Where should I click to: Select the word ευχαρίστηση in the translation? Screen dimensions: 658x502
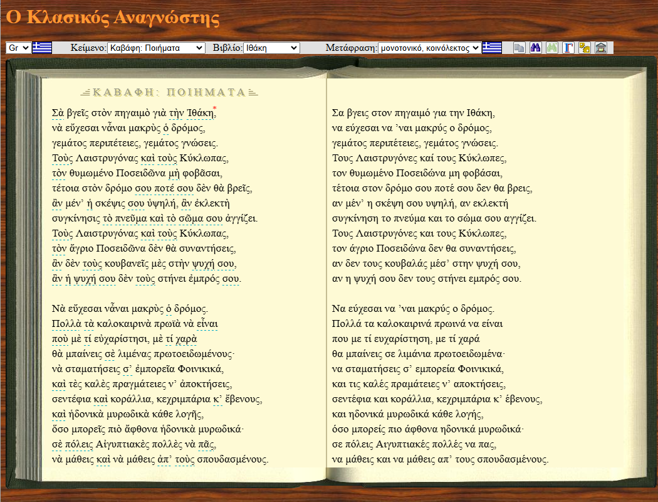tap(404, 339)
